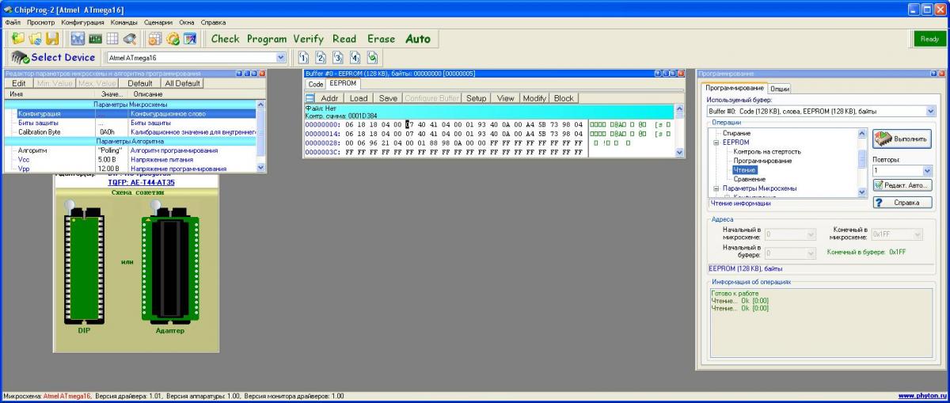Open the Конфигурация menu
Image resolution: width=950 pixels, height=403 pixels.
coord(83,22)
